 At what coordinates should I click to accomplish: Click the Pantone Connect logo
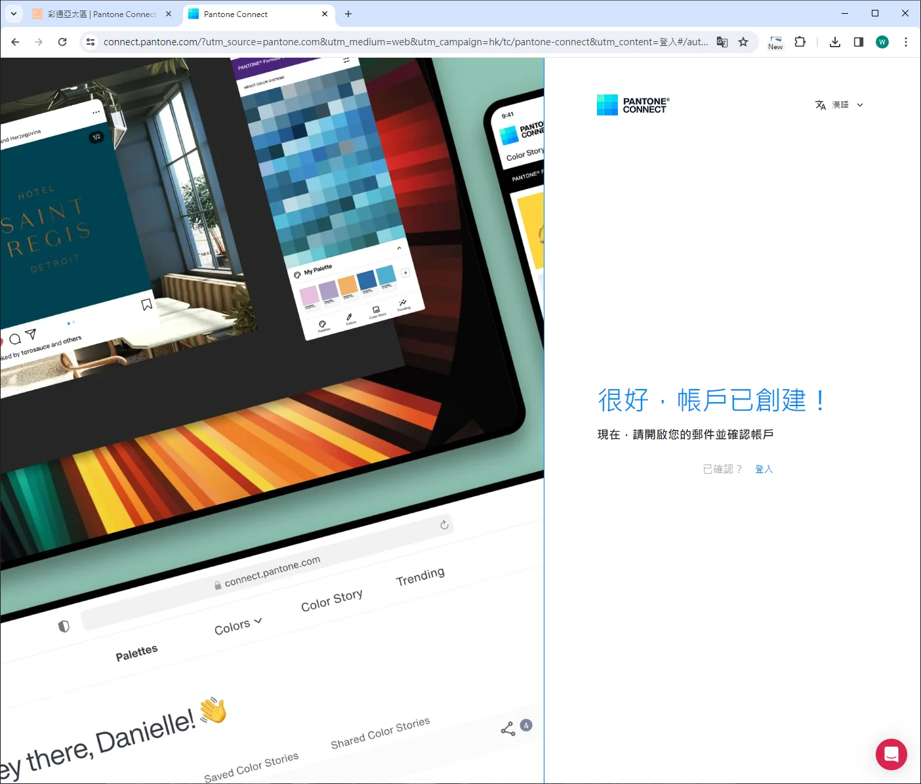(633, 105)
